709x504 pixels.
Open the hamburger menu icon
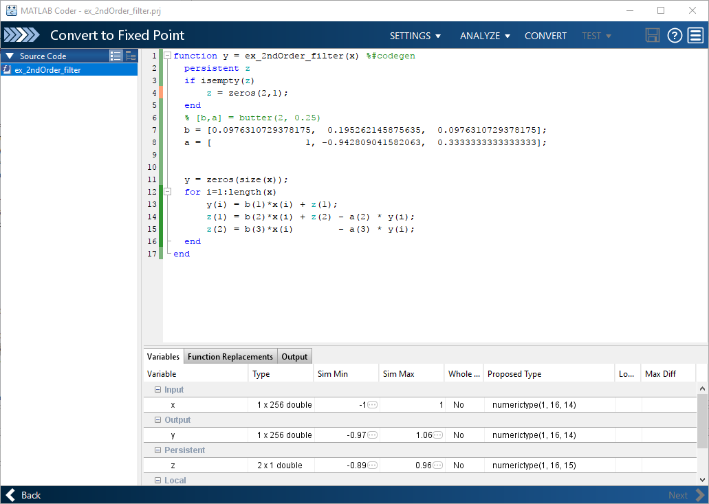tap(695, 35)
